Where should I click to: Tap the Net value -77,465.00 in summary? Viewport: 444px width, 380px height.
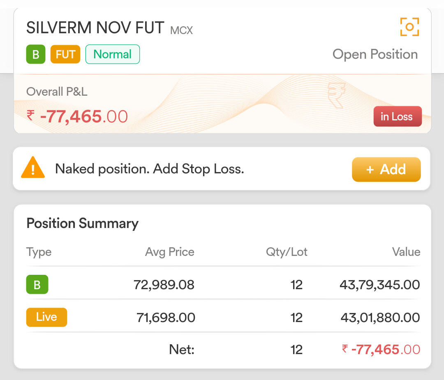coord(381,350)
